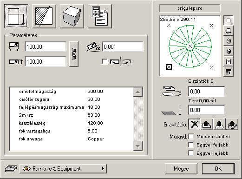Disable gravity with the X button
This screenshot has height=179, width=242.
click(x=194, y=124)
